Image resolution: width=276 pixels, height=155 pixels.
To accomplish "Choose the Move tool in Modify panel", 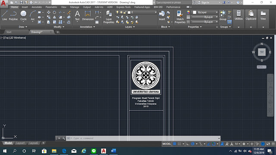I will point(49,12).
